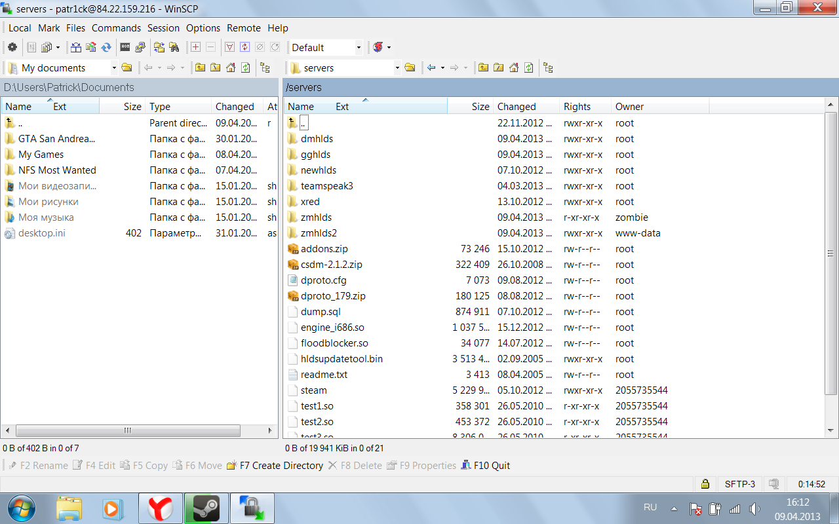Expand the My documents drive dropdown

pos(114,67)
